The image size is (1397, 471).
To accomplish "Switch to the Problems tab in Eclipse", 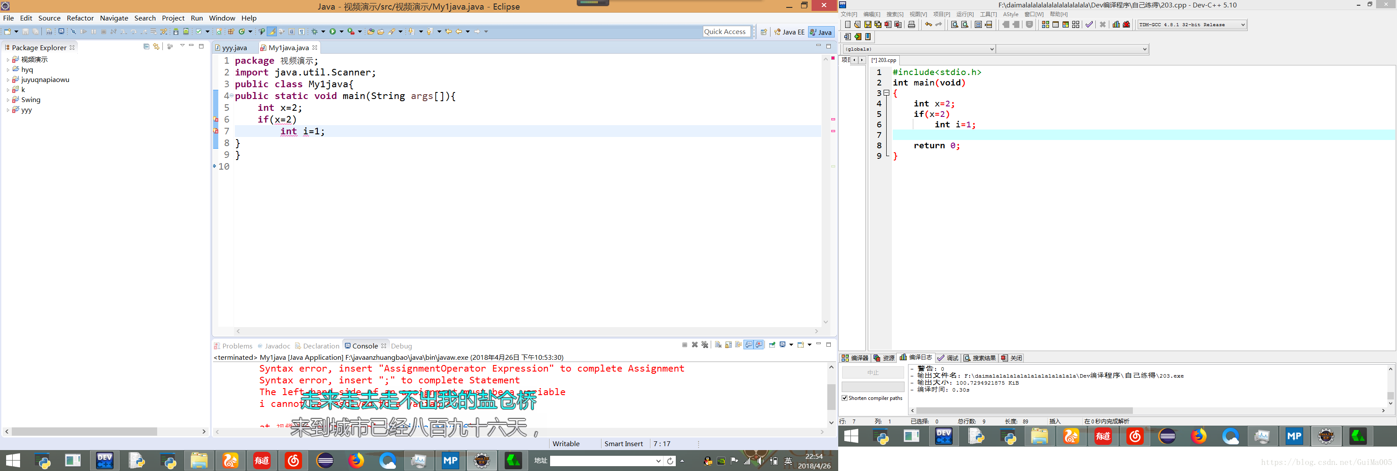I will point(233,346).
